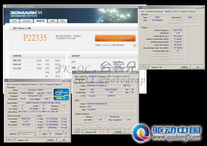
Task: Click the Row Refresh Cycle Time 147 clocks value
Action: pos(178,48)
